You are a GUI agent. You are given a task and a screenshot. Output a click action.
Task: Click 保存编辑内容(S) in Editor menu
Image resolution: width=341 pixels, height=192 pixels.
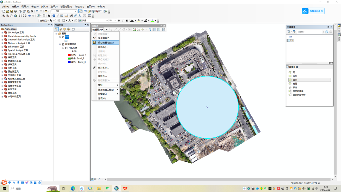[106, 43]
